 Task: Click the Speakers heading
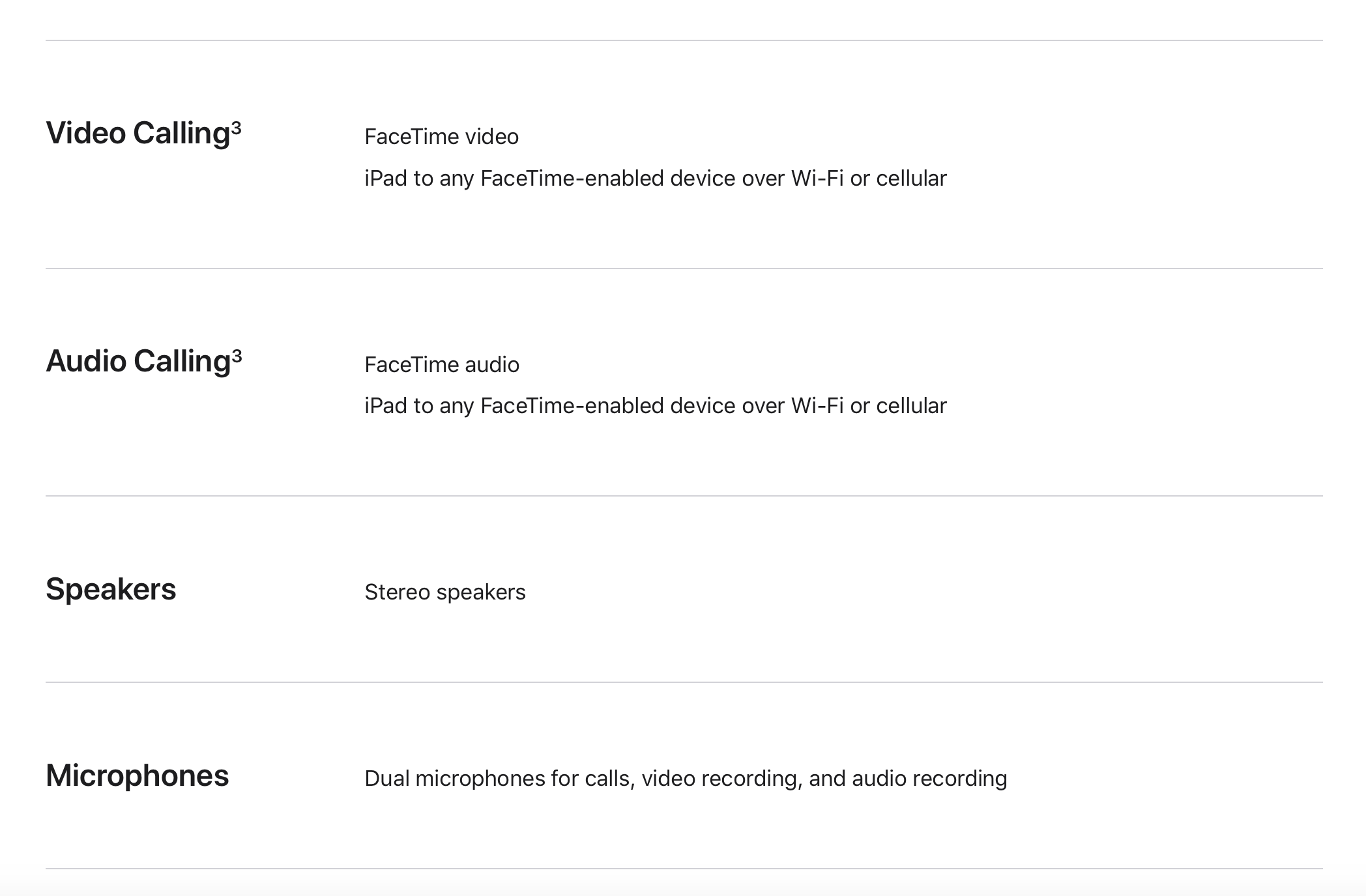[111, 590]
